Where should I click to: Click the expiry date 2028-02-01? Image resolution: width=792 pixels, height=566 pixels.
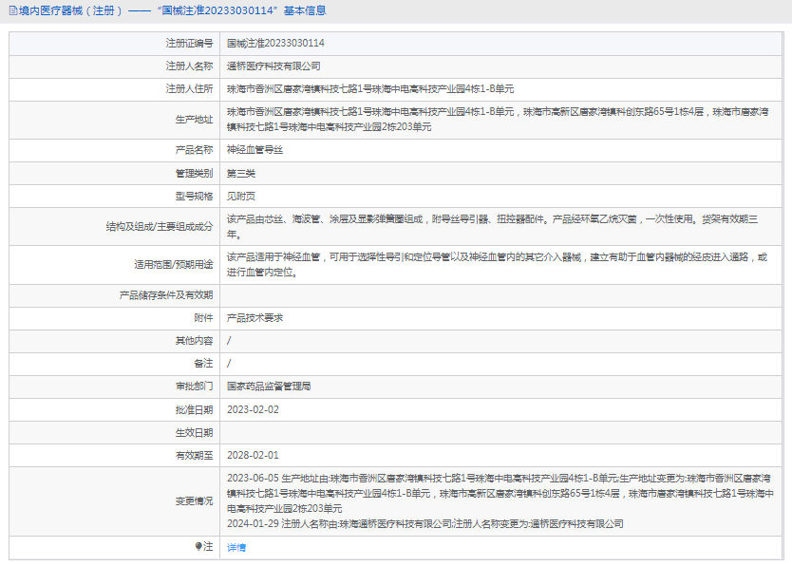pyautogui.click(x=253, y=456)
